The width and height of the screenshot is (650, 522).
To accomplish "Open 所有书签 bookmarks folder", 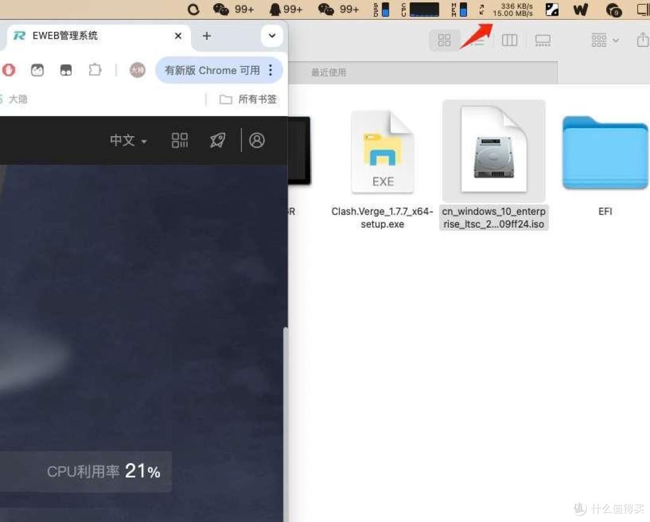I will coord(248,99).
